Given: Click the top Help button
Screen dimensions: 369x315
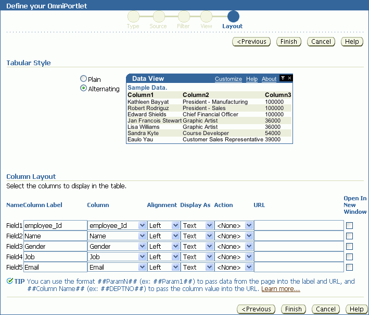Looking at the screenshot, I should pos(352,42).
